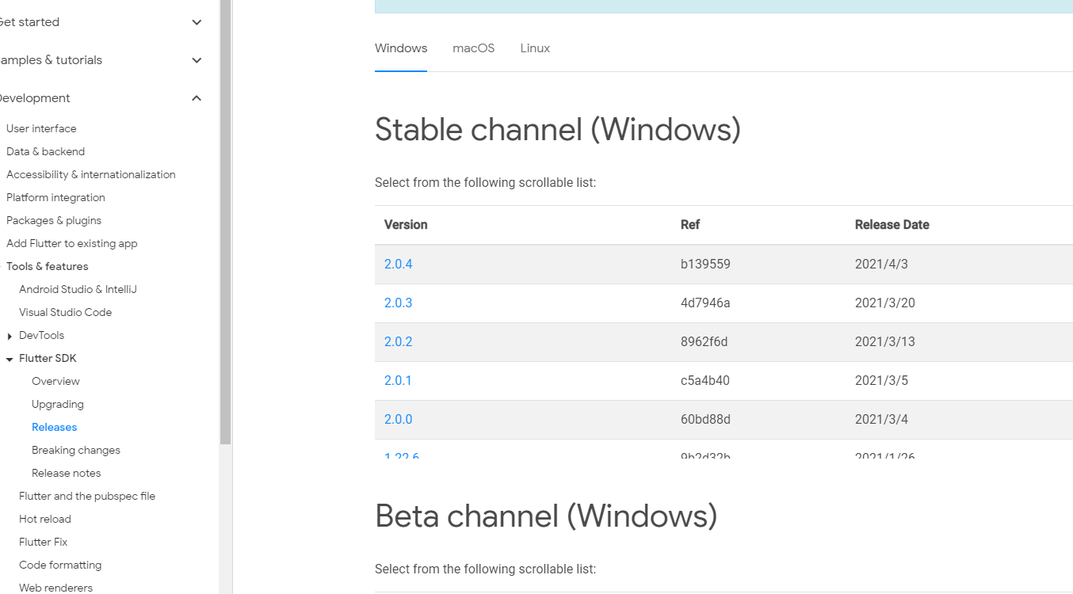
Task: Open Upgrading page under Flutter SDK
Action: click(58, 404)
